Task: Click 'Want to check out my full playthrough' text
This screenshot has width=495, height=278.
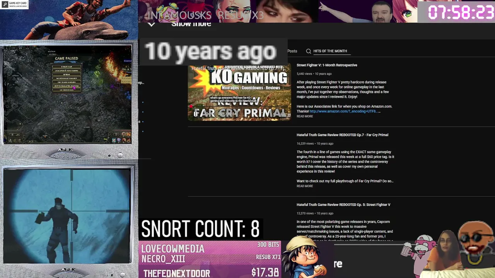Action: click(x=345, y=181)
